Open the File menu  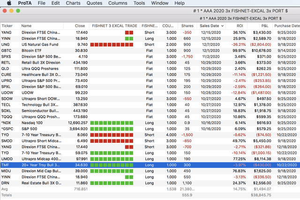pos(42,3)
